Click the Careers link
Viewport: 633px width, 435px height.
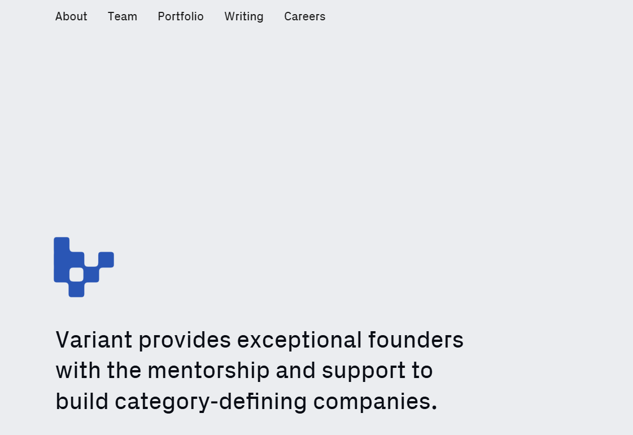(305, 16)
